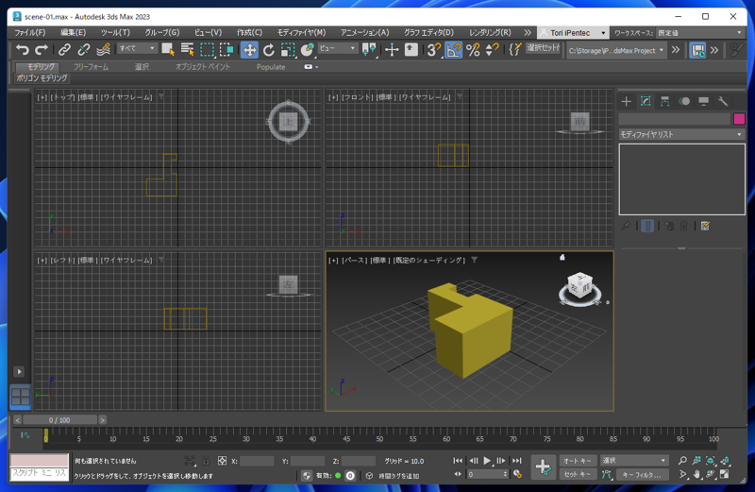
Task: Switch to the Populate ribbon tab
Action: [271, 67]
